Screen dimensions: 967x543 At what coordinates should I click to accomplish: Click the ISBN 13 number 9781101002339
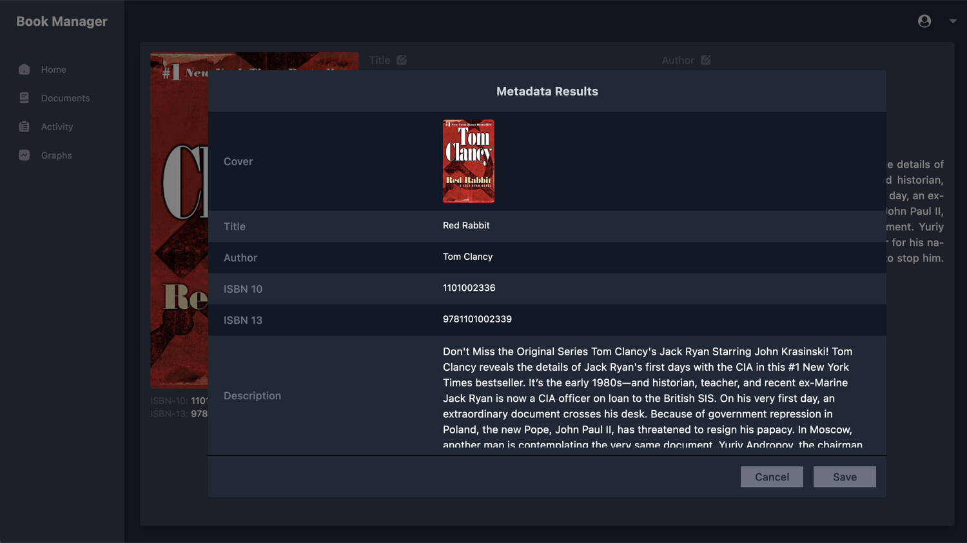[477, 319]
